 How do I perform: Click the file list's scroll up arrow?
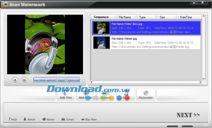pos(203,16)
